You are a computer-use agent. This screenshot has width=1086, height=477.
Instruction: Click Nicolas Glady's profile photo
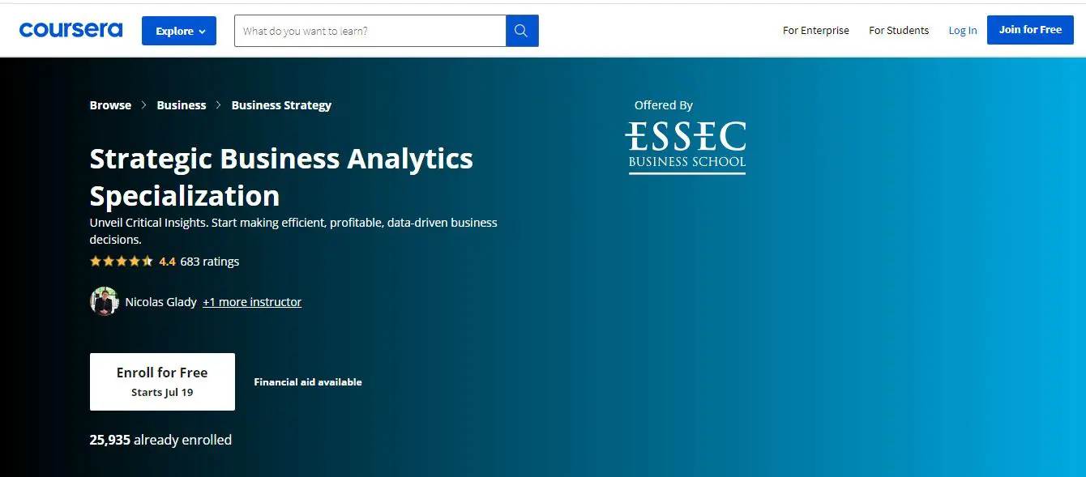pos(105,301)
